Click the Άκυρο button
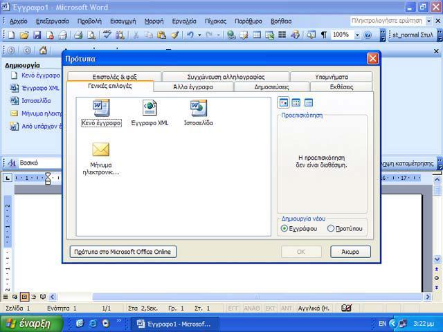The height and width of the screenshot is (332, 443). pyautogui.click(x=350, y=252)
